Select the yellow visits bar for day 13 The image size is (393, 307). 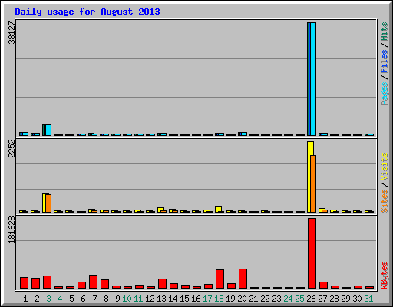(160, 210)
